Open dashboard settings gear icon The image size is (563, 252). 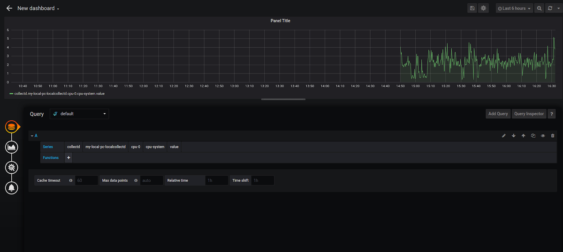click(x=483, y=8)
